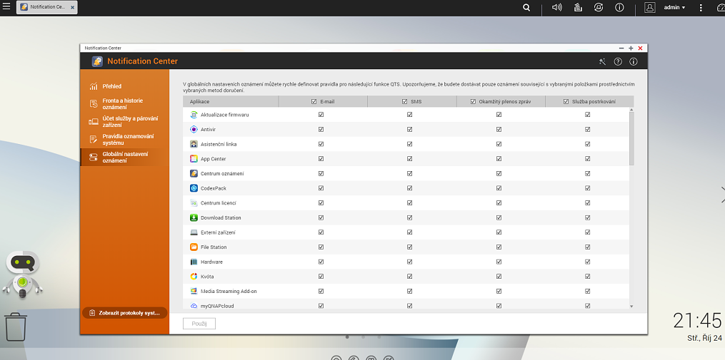Open the Recycle Bin on desktop
Screen dimensions: 725x360
(16, 327)
